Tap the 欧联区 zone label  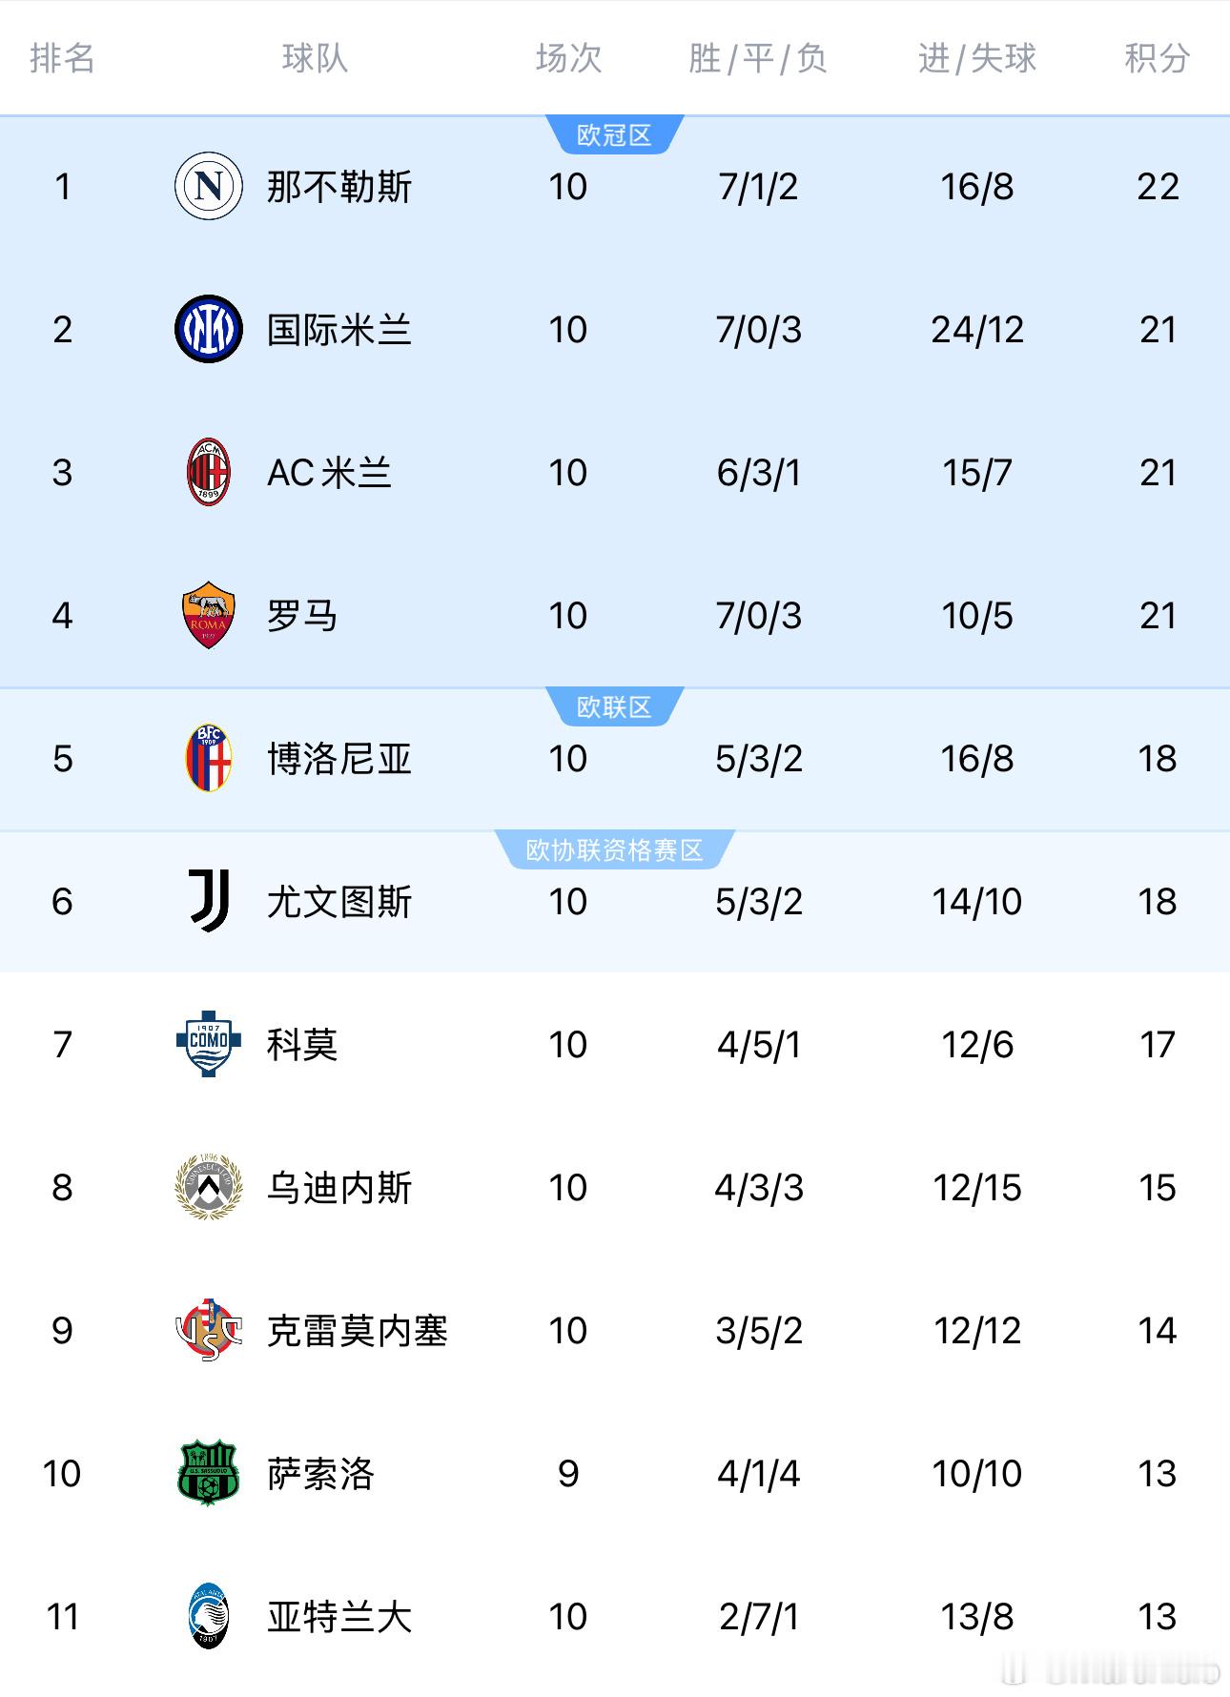[614, 707]
